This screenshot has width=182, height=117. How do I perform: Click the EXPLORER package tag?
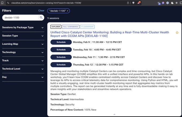pos(56,27)
